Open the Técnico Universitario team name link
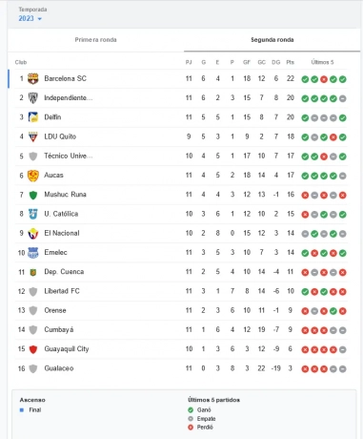 tap(68, 156)
